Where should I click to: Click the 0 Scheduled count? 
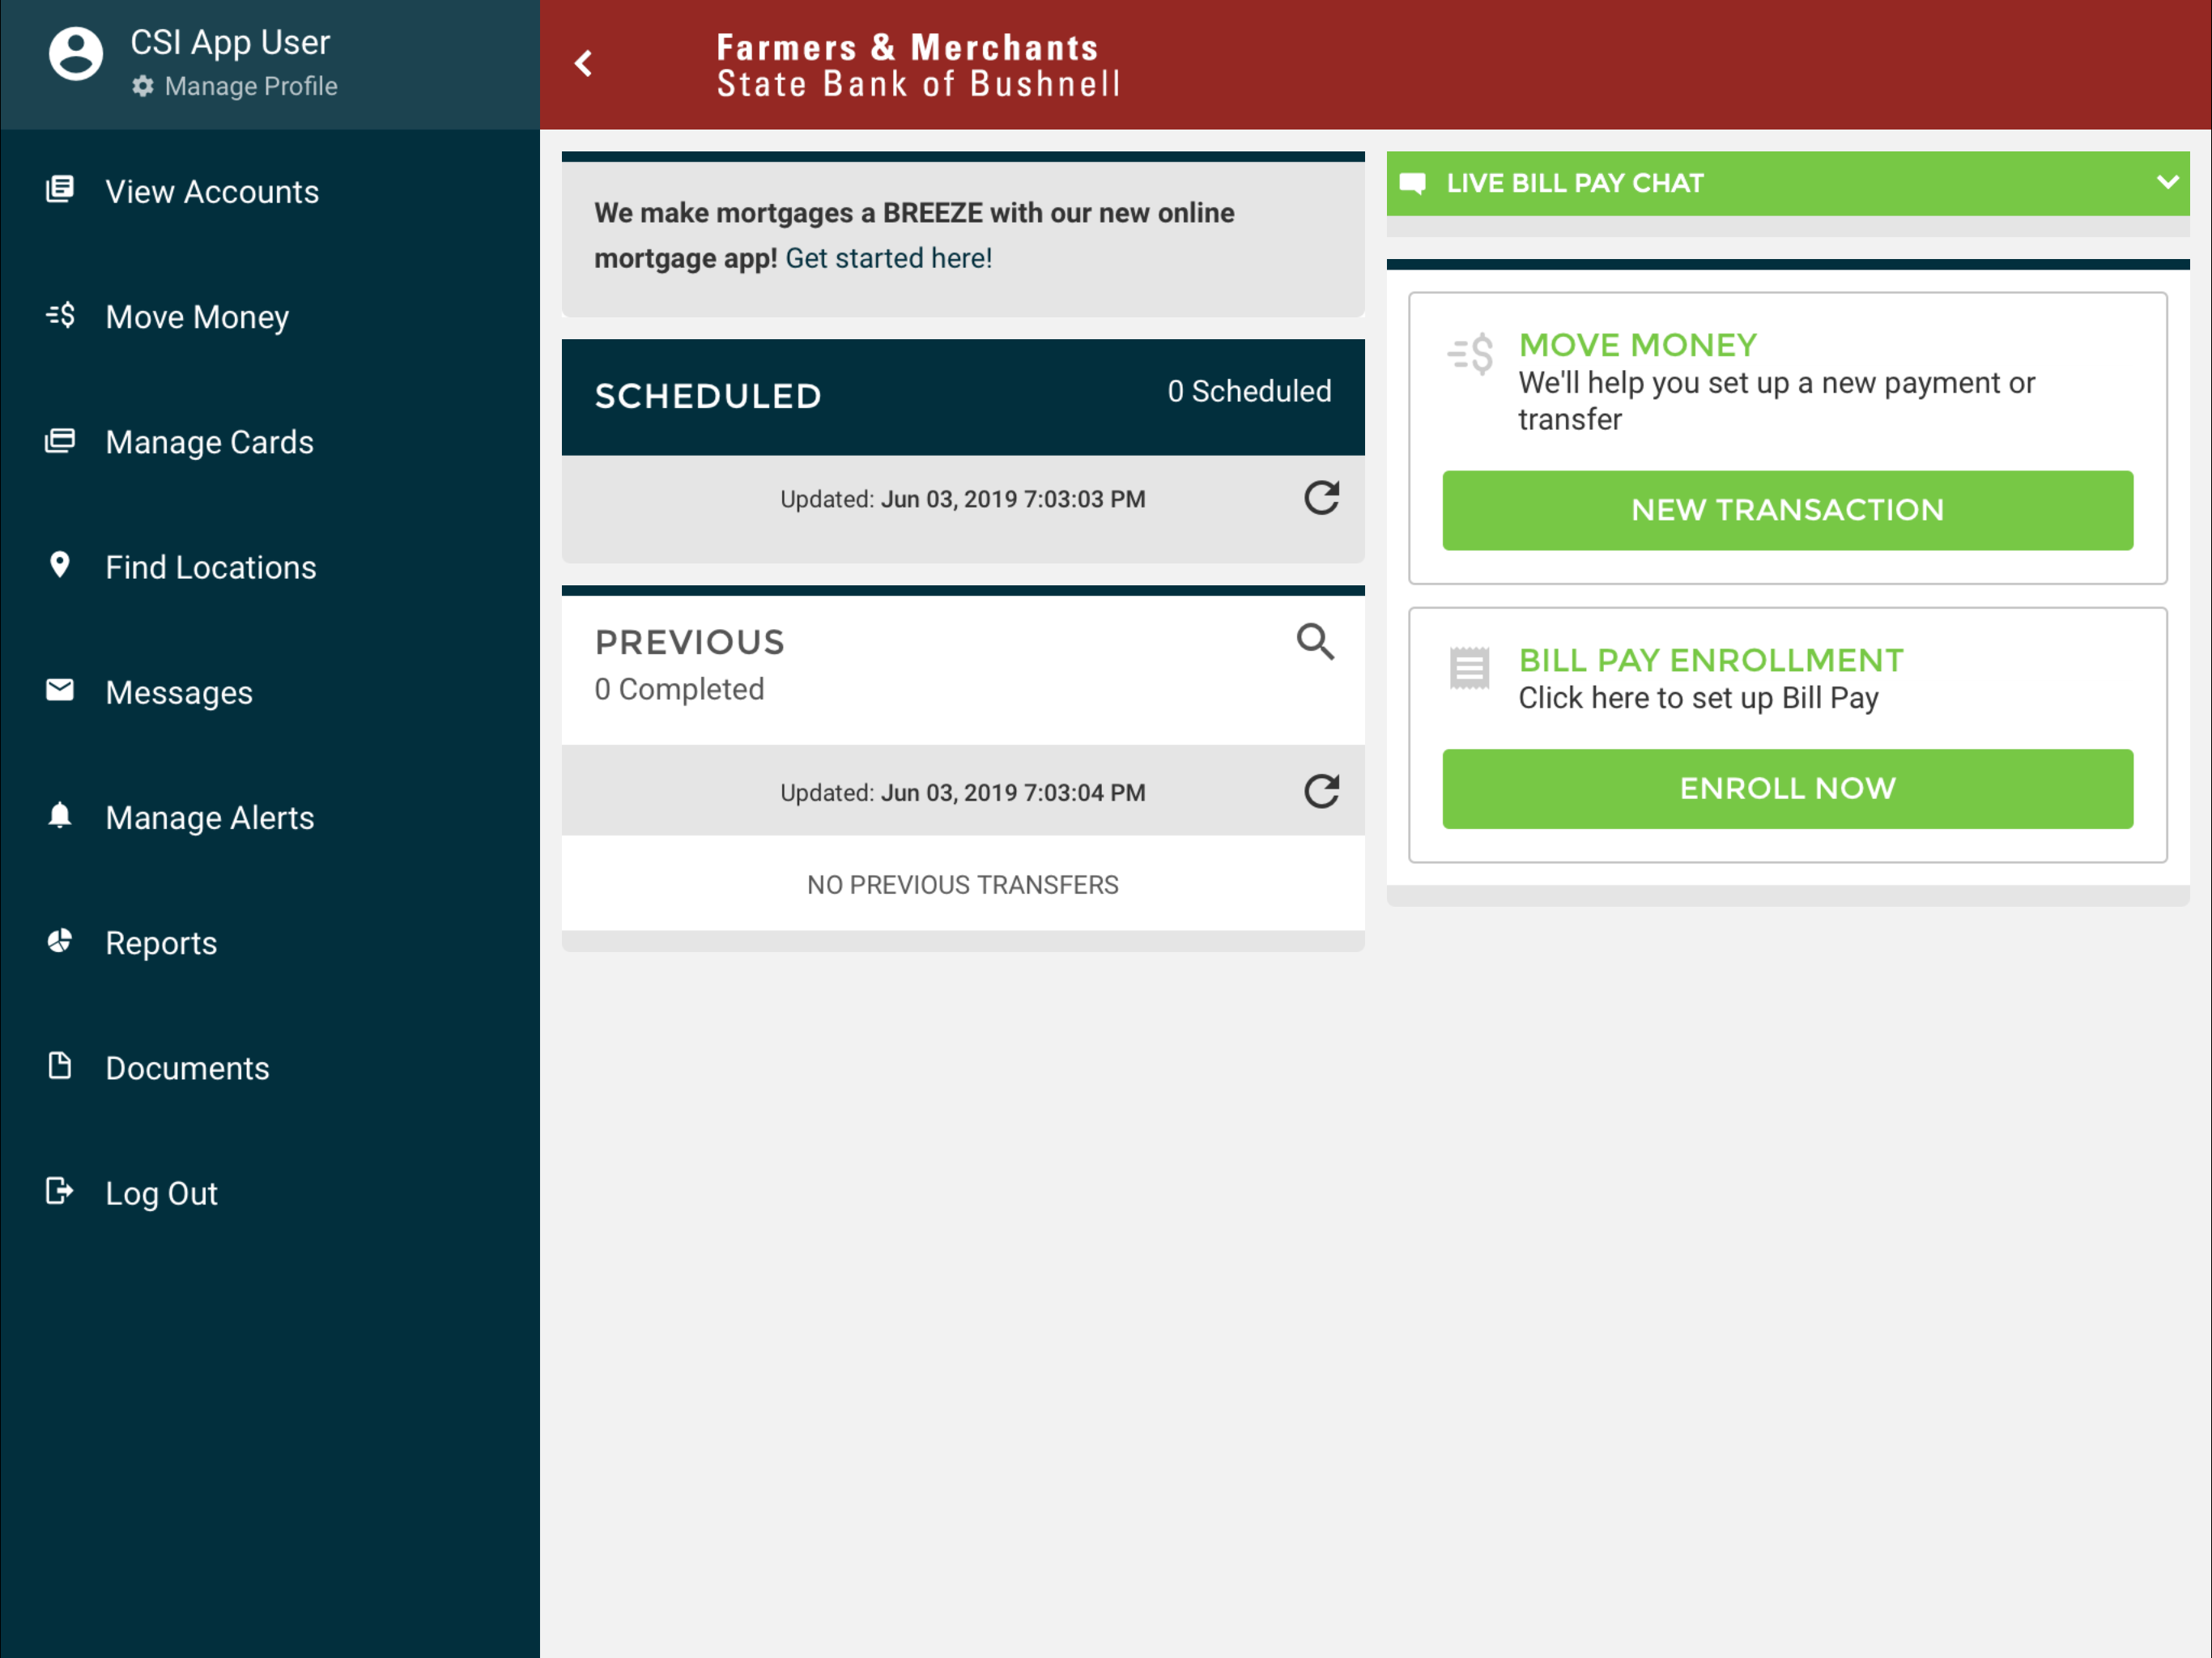pyautogui.click(x=1249, y=391)
